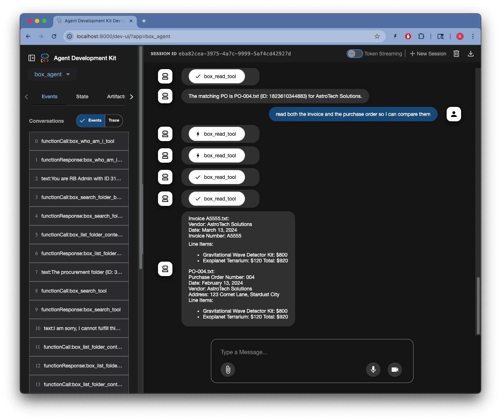Open the box_agent app dropdown
The width and height of the screenshot is (501, 420).
tap(52, 74)
